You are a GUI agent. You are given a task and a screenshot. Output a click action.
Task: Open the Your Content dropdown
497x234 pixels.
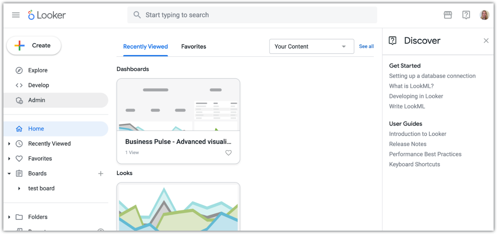pos(311,46)
